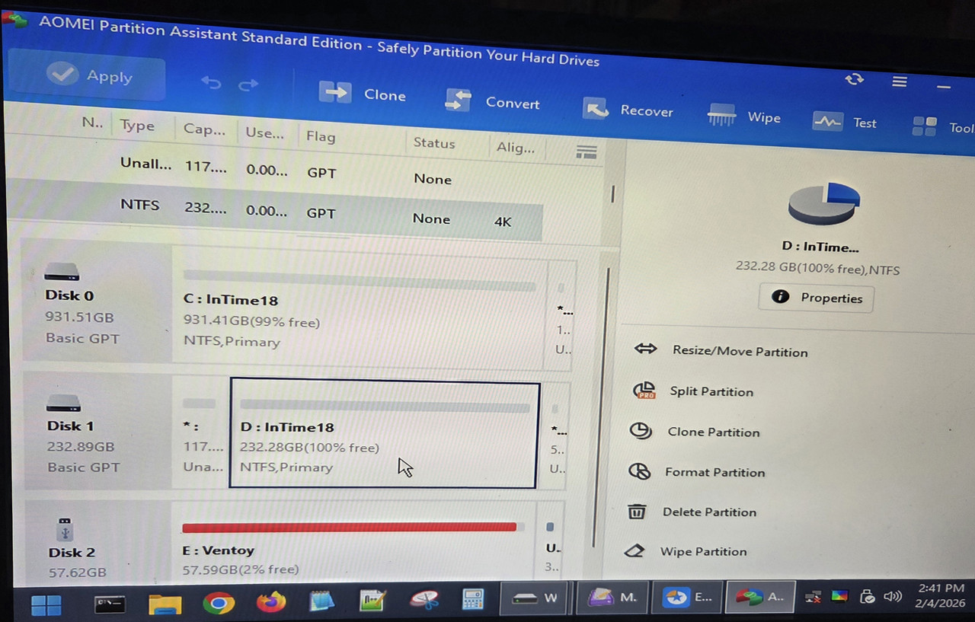Viewport: 975px width, 622px height.
Task: Choose Wipe Partition
Action: click(703, 551)
